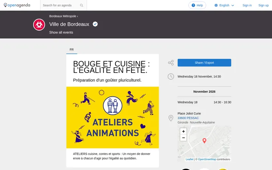Click the Préparation d'un goûter pluriculturel subtitle

[107, 80]
